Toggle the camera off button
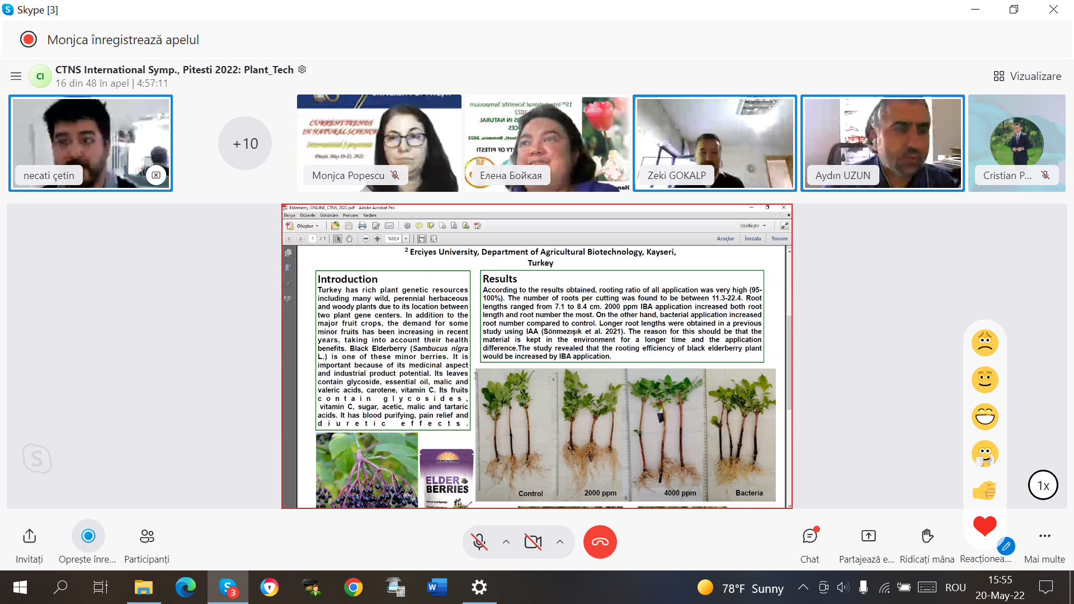The height and width of the screenshot is (604, 1074). tap(533, 541)
